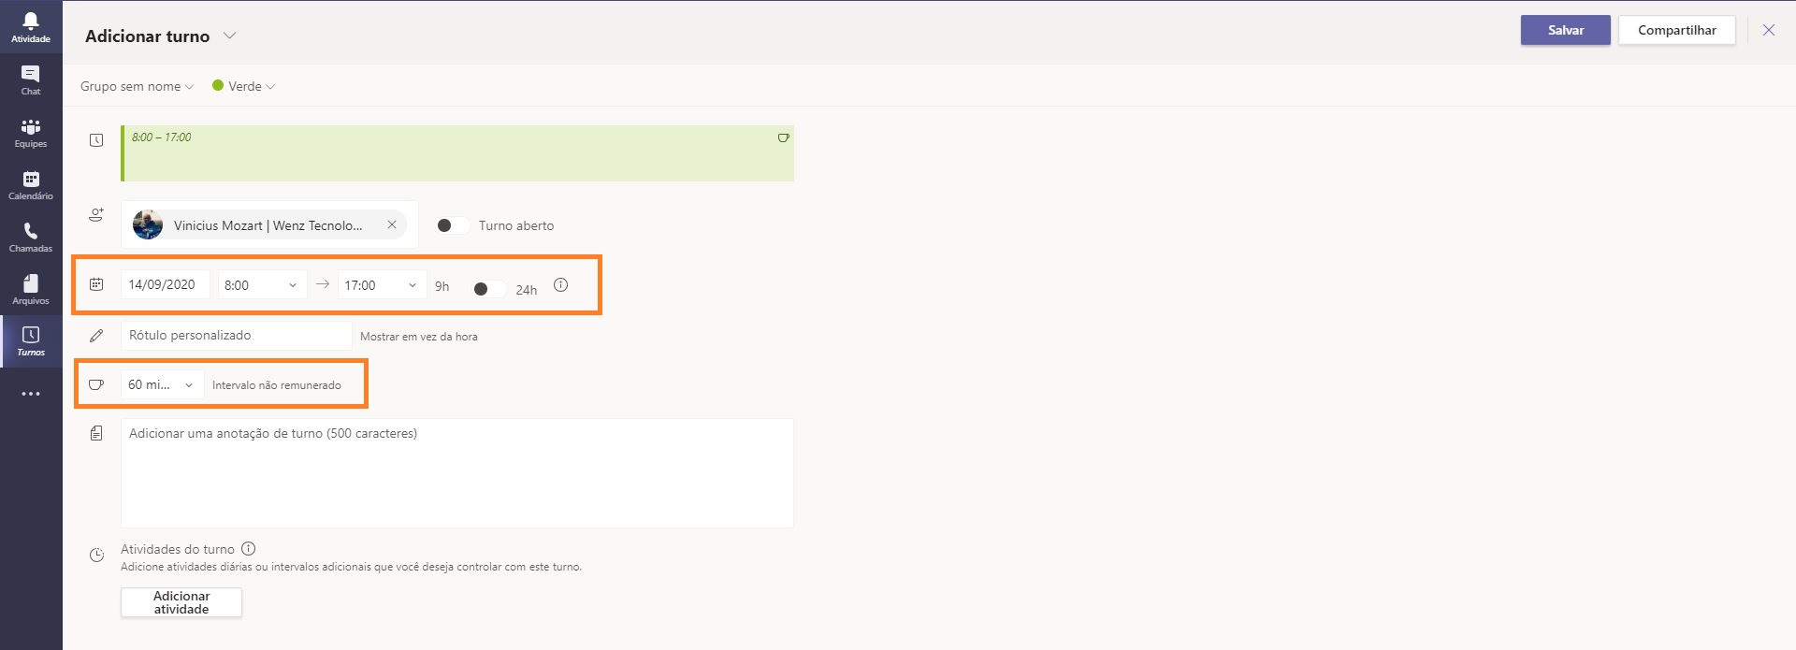Remove Vinicius Mozart from the shift

click(x=392, y=224)
